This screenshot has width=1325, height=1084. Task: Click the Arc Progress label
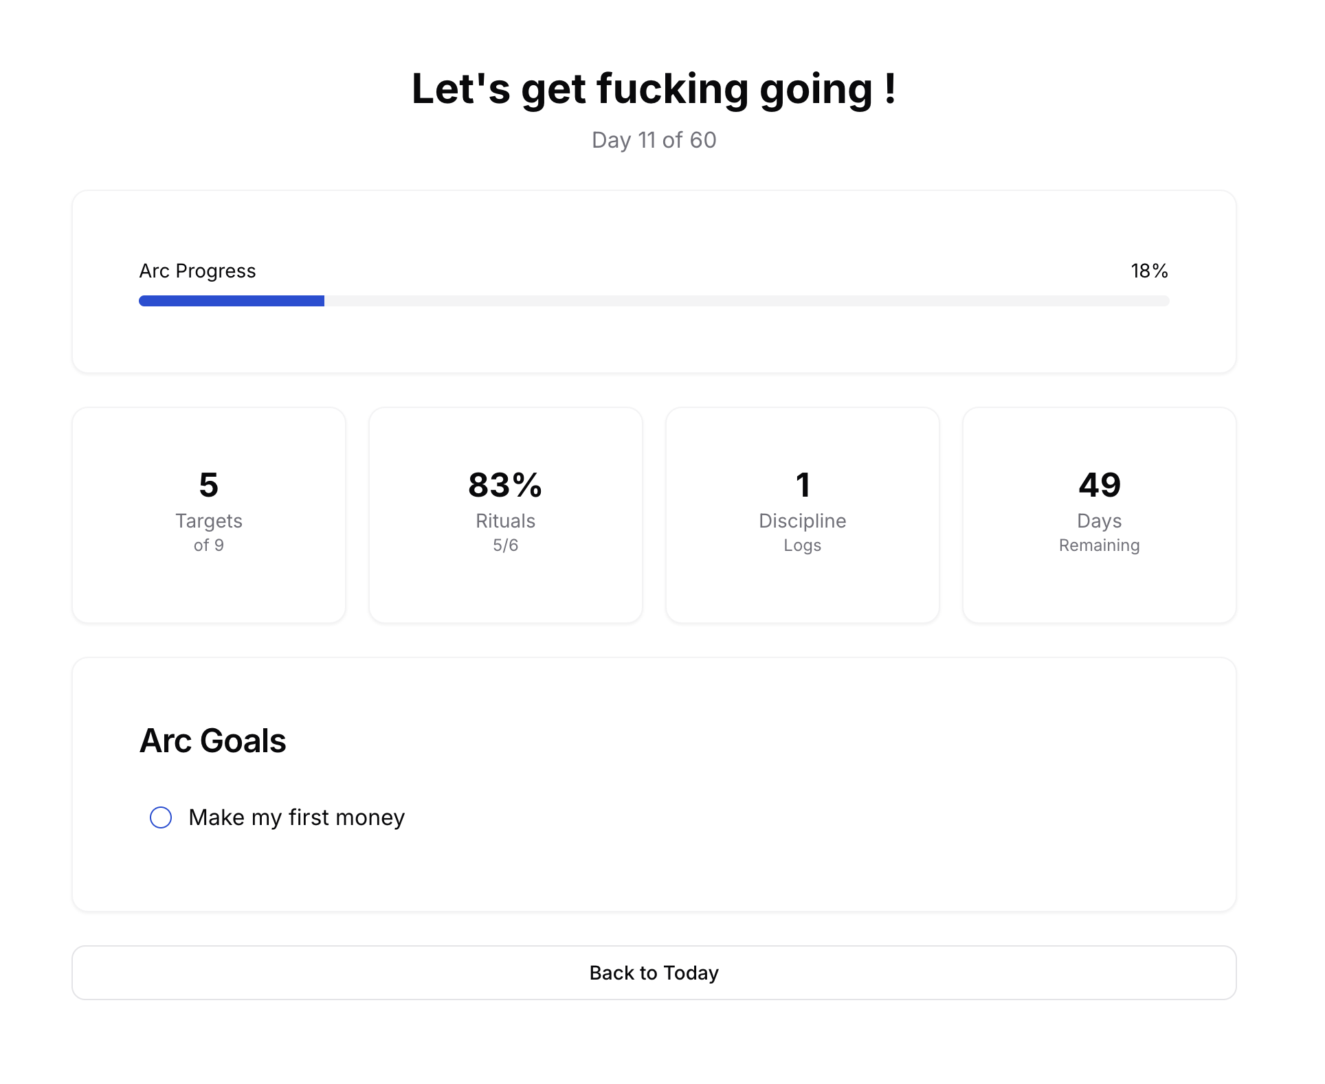[x=197, y=271]
